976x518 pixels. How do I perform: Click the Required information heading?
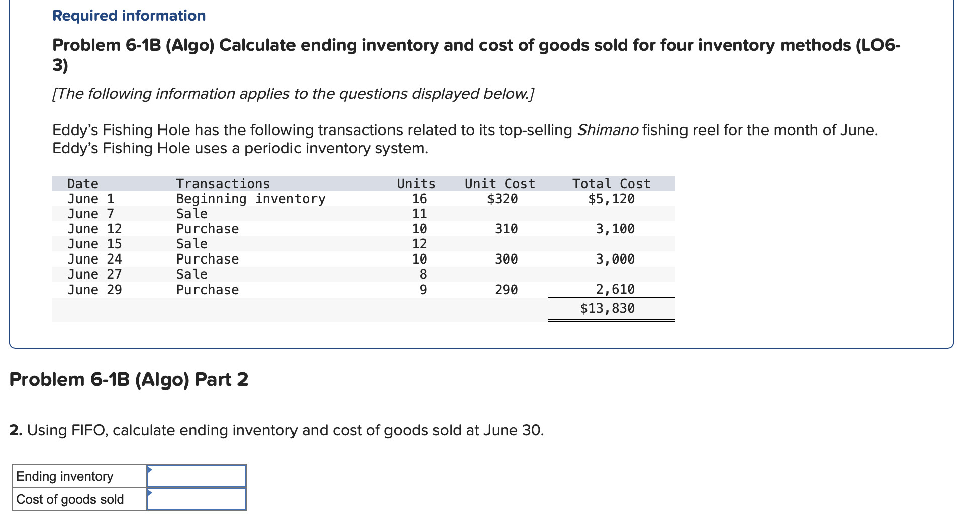click(x=129, y=15)
